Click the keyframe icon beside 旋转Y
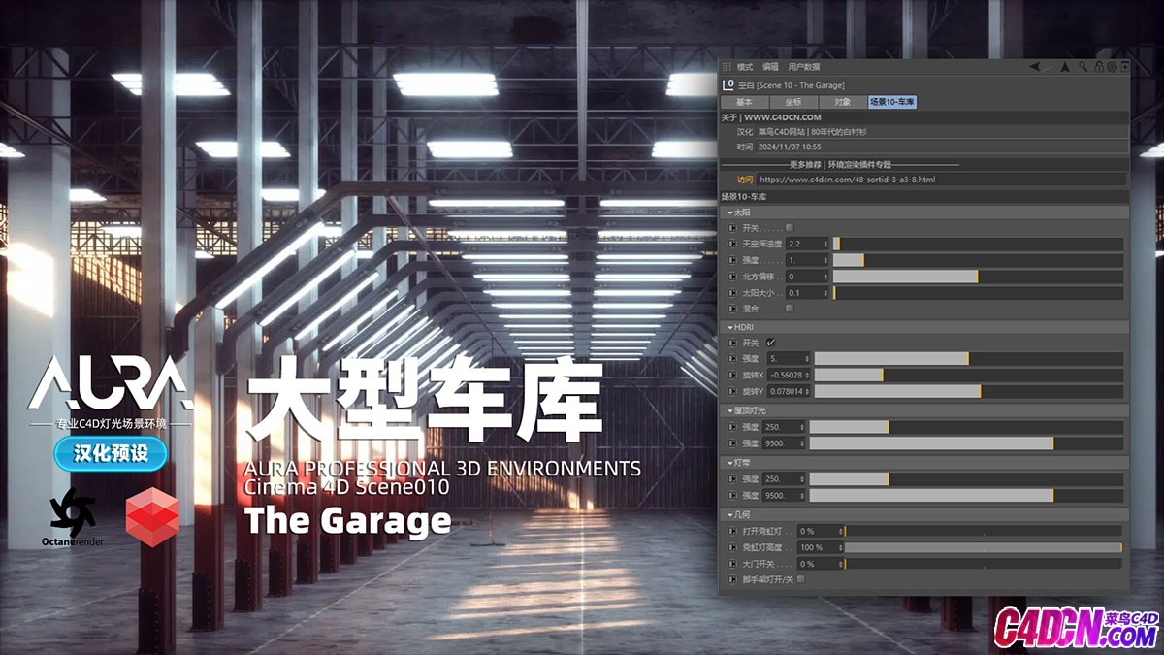1164x655 pixels. 732,391
